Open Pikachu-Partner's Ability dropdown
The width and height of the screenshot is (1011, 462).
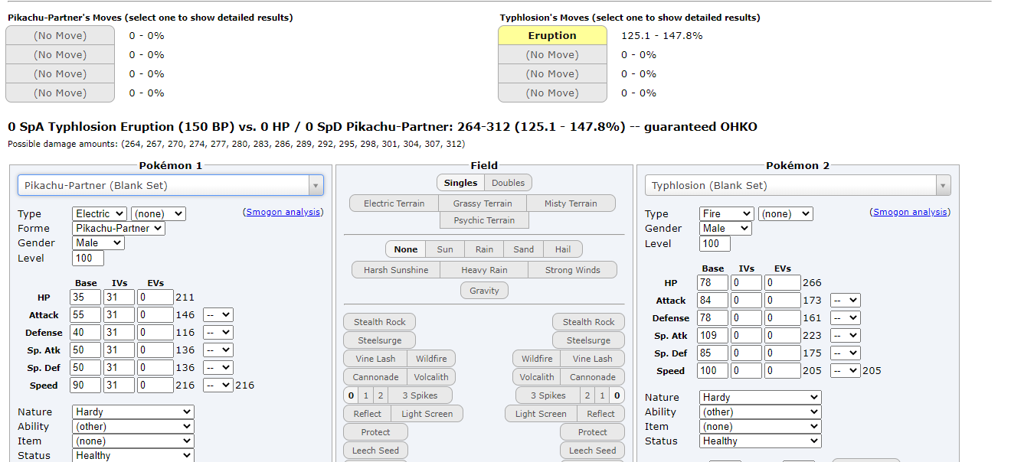tap(133, 427)
